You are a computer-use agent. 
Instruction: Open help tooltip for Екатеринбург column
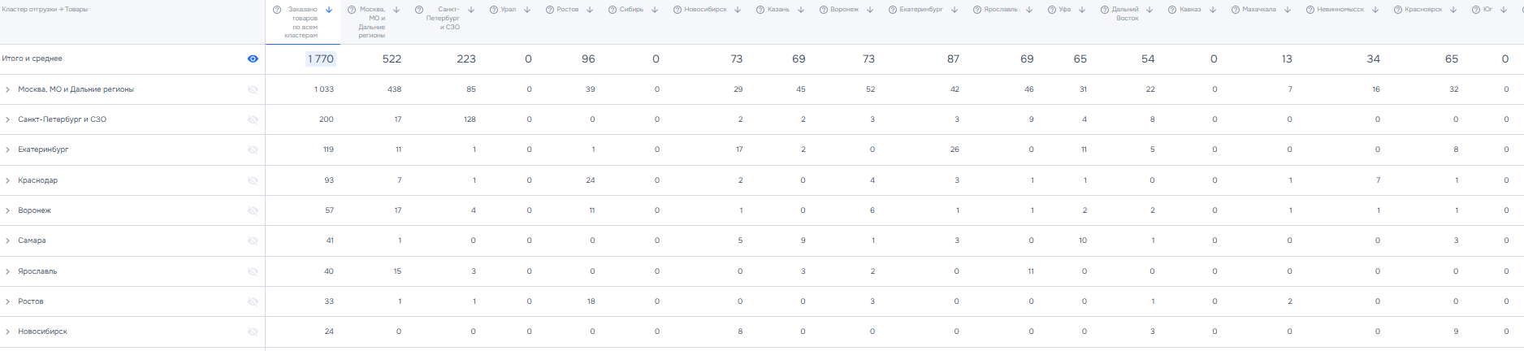pos(893,10)
